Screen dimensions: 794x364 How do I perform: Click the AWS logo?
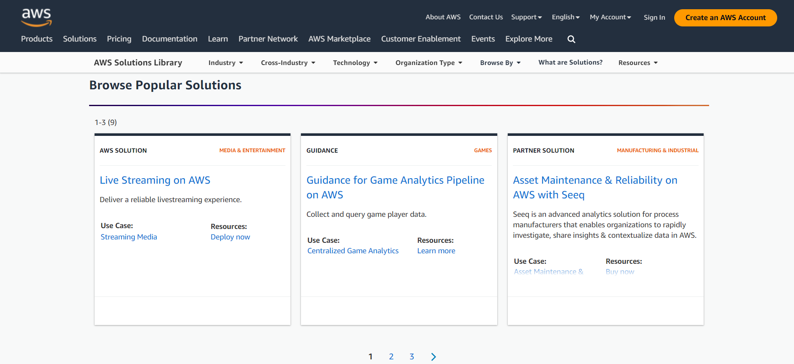point(37,17)
